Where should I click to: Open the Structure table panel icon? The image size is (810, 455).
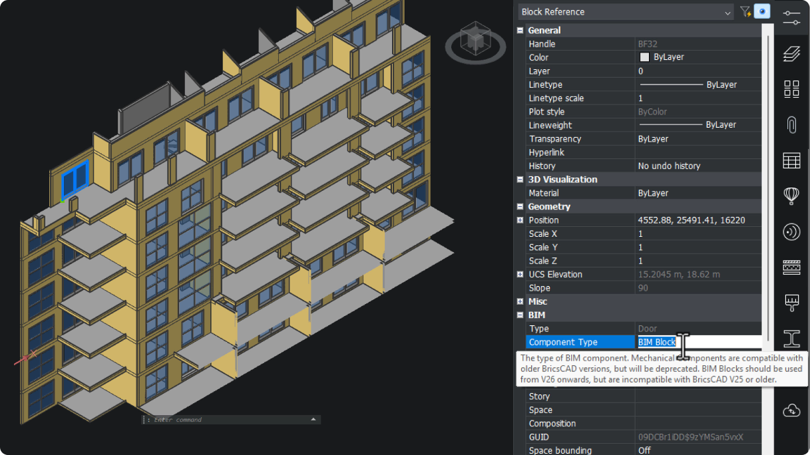point(791,160)
